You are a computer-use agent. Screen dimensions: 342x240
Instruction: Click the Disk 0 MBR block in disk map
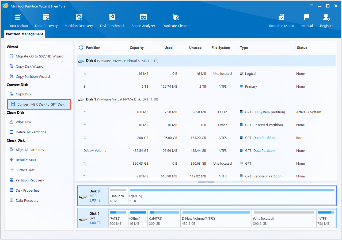click(93, 196)
